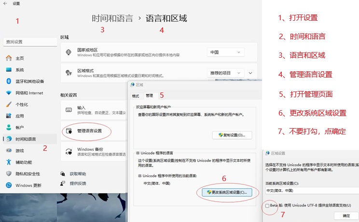Screen dimensions: 359x222
Task: Tick Beta 版 Unicode UTF-8 checkbox
Action: point(267,206)
